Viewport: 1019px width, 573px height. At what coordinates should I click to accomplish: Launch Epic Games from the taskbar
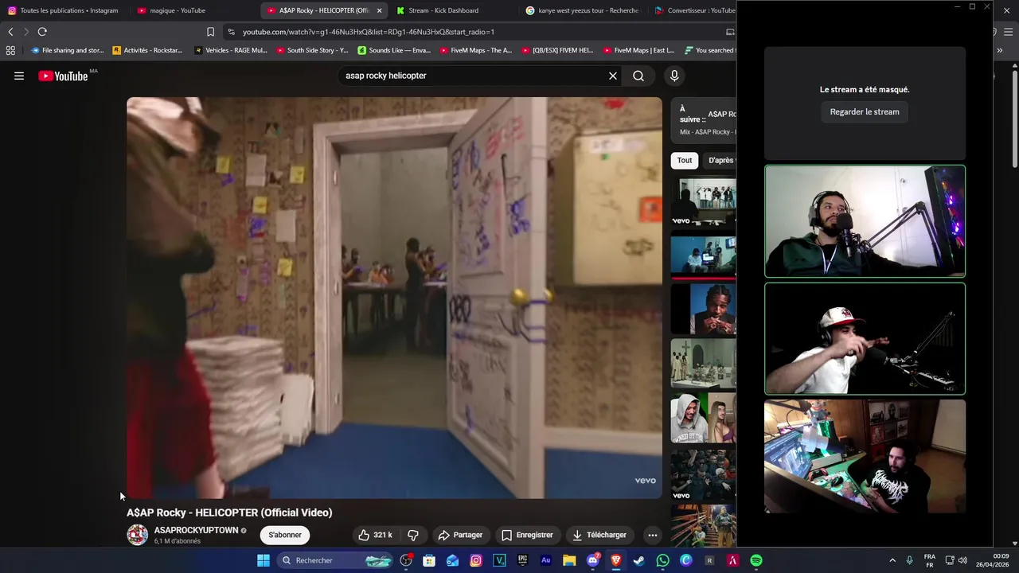point(522,560)
